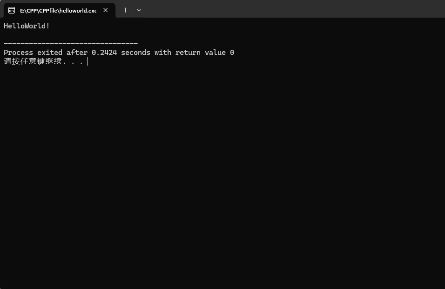The width and height of the screenshot is (445, 289).
Task: Click the terminal icon in the tab
Action: pos(12,10)
